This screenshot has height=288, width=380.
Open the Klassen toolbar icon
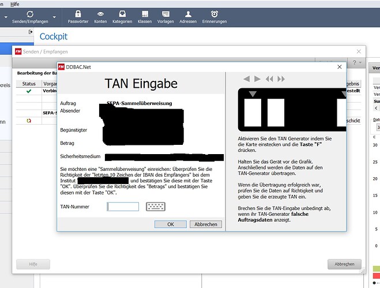pyautogui.click(x=145, y=14)
